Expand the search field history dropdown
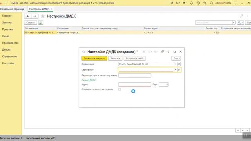Image resolution: width=251 pixels, height=141 pixels. [234, 23]
